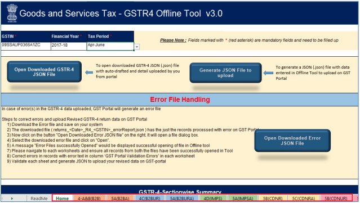This screenshot has width=360, height=203.
Task: Open the 5C(CDNRA) sheet tab
Action: [x=304, y=199]
